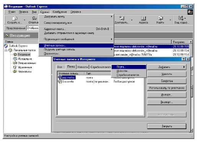Click the Свойства button
Image resolution: width=200 pixels, height=144 pixels.
(x=167, y=81)
